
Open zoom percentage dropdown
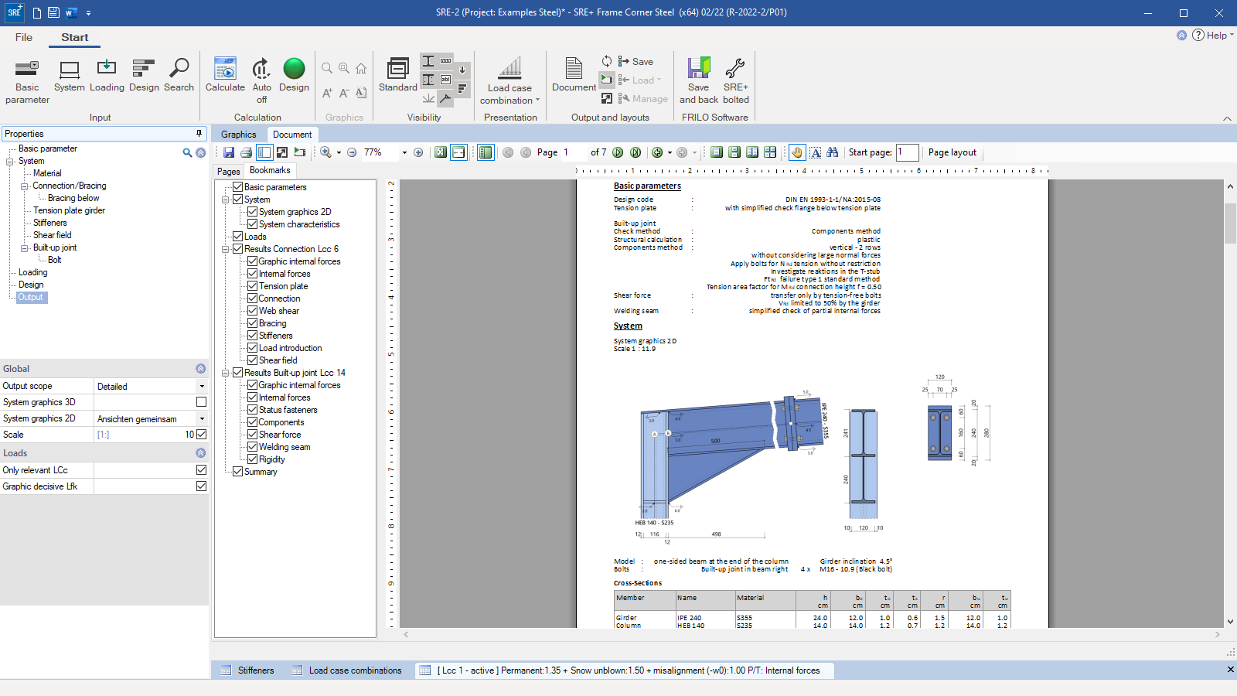404,152
